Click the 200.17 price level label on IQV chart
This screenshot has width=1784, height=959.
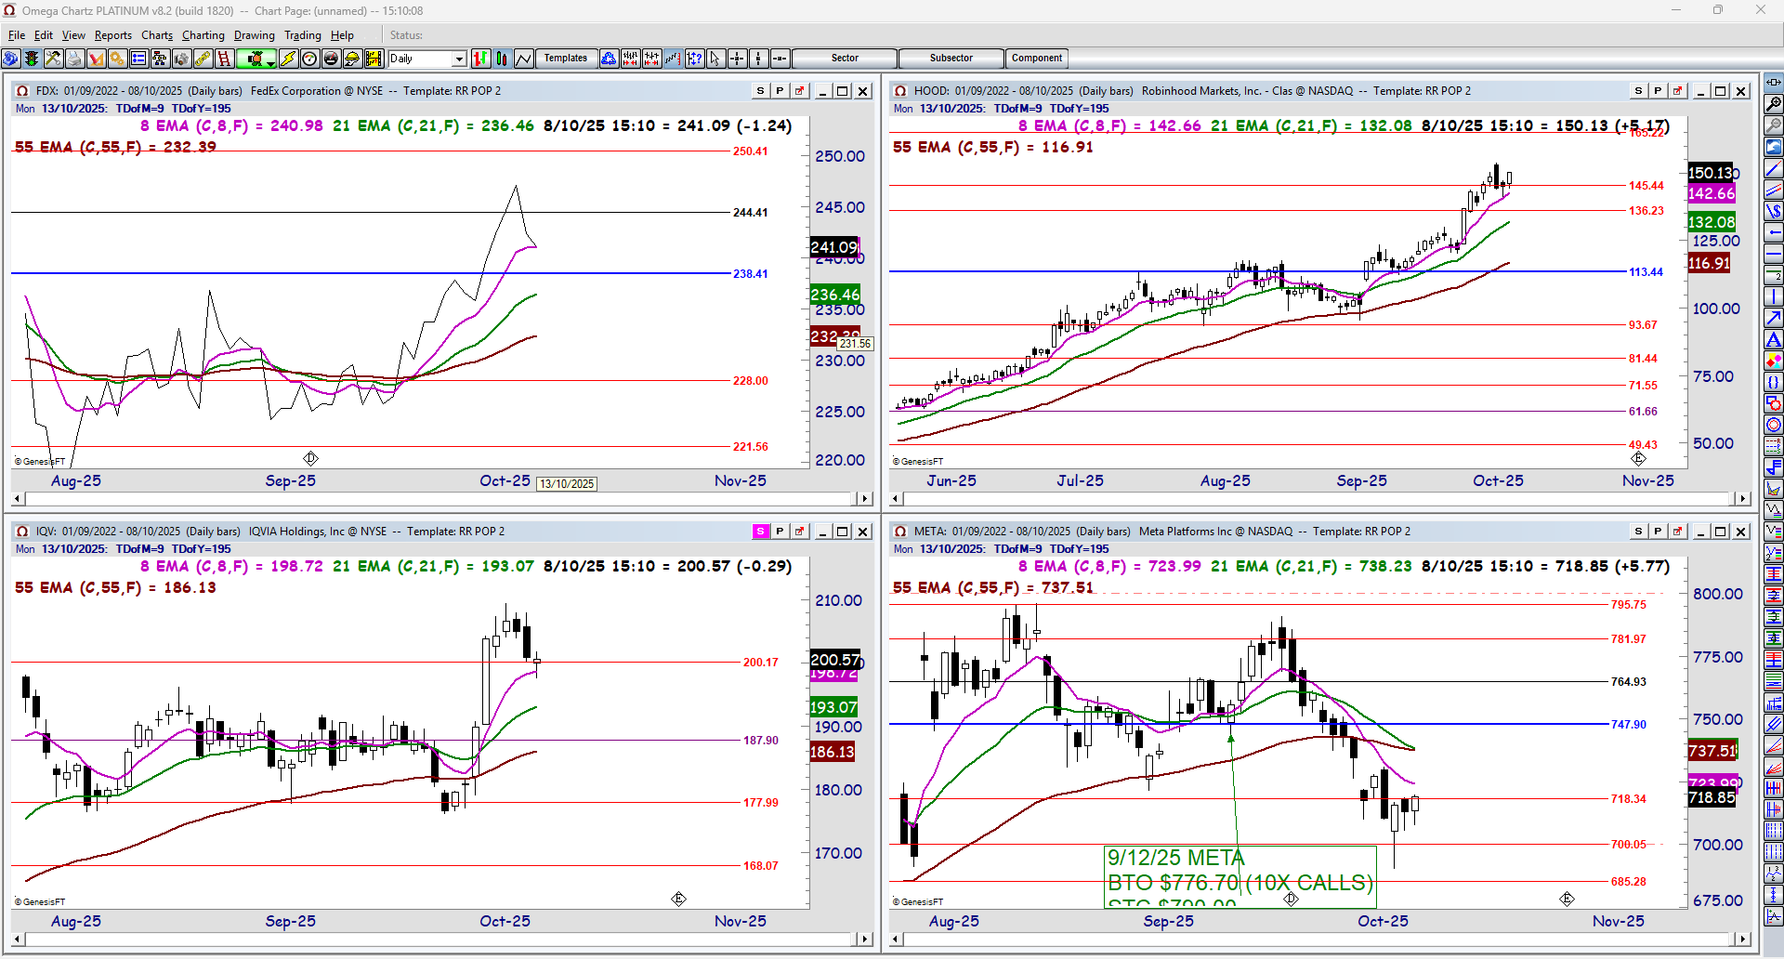(x=760, y=663)
